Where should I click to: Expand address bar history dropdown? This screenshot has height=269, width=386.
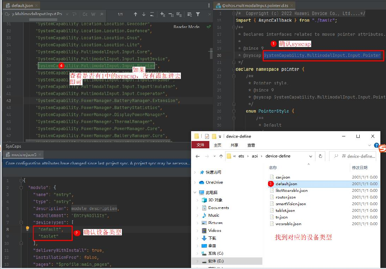tap(311, 156)
